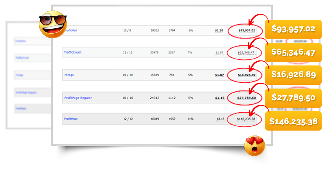Click the $1.84 value in TrafficCrush row
The width and height of the screenshot is (327, 170).
click(219, 53)
